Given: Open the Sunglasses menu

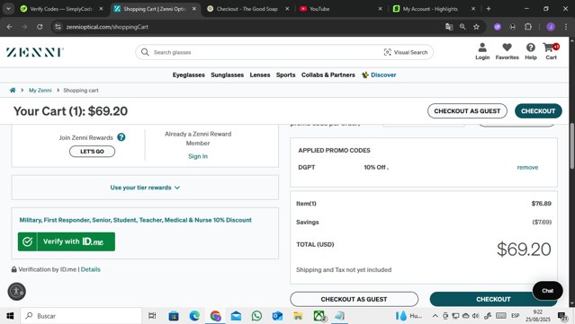Looking at the screenshot, I should coord(227,74).
